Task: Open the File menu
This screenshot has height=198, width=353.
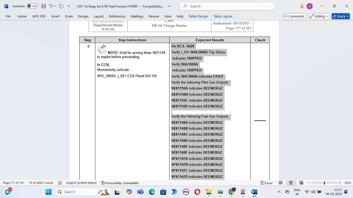Action: point(8,16)
